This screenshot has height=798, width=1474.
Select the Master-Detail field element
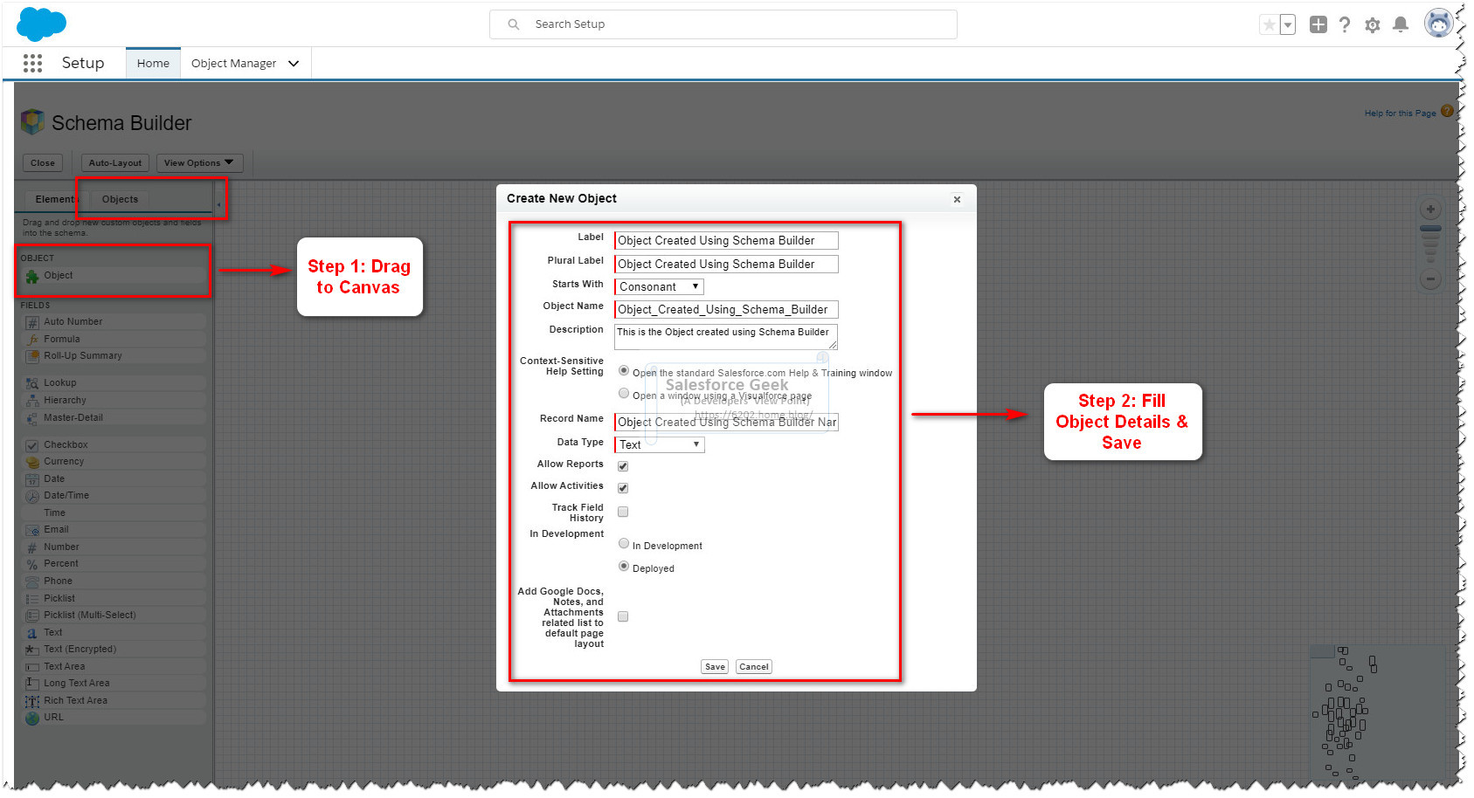(73, 417)
